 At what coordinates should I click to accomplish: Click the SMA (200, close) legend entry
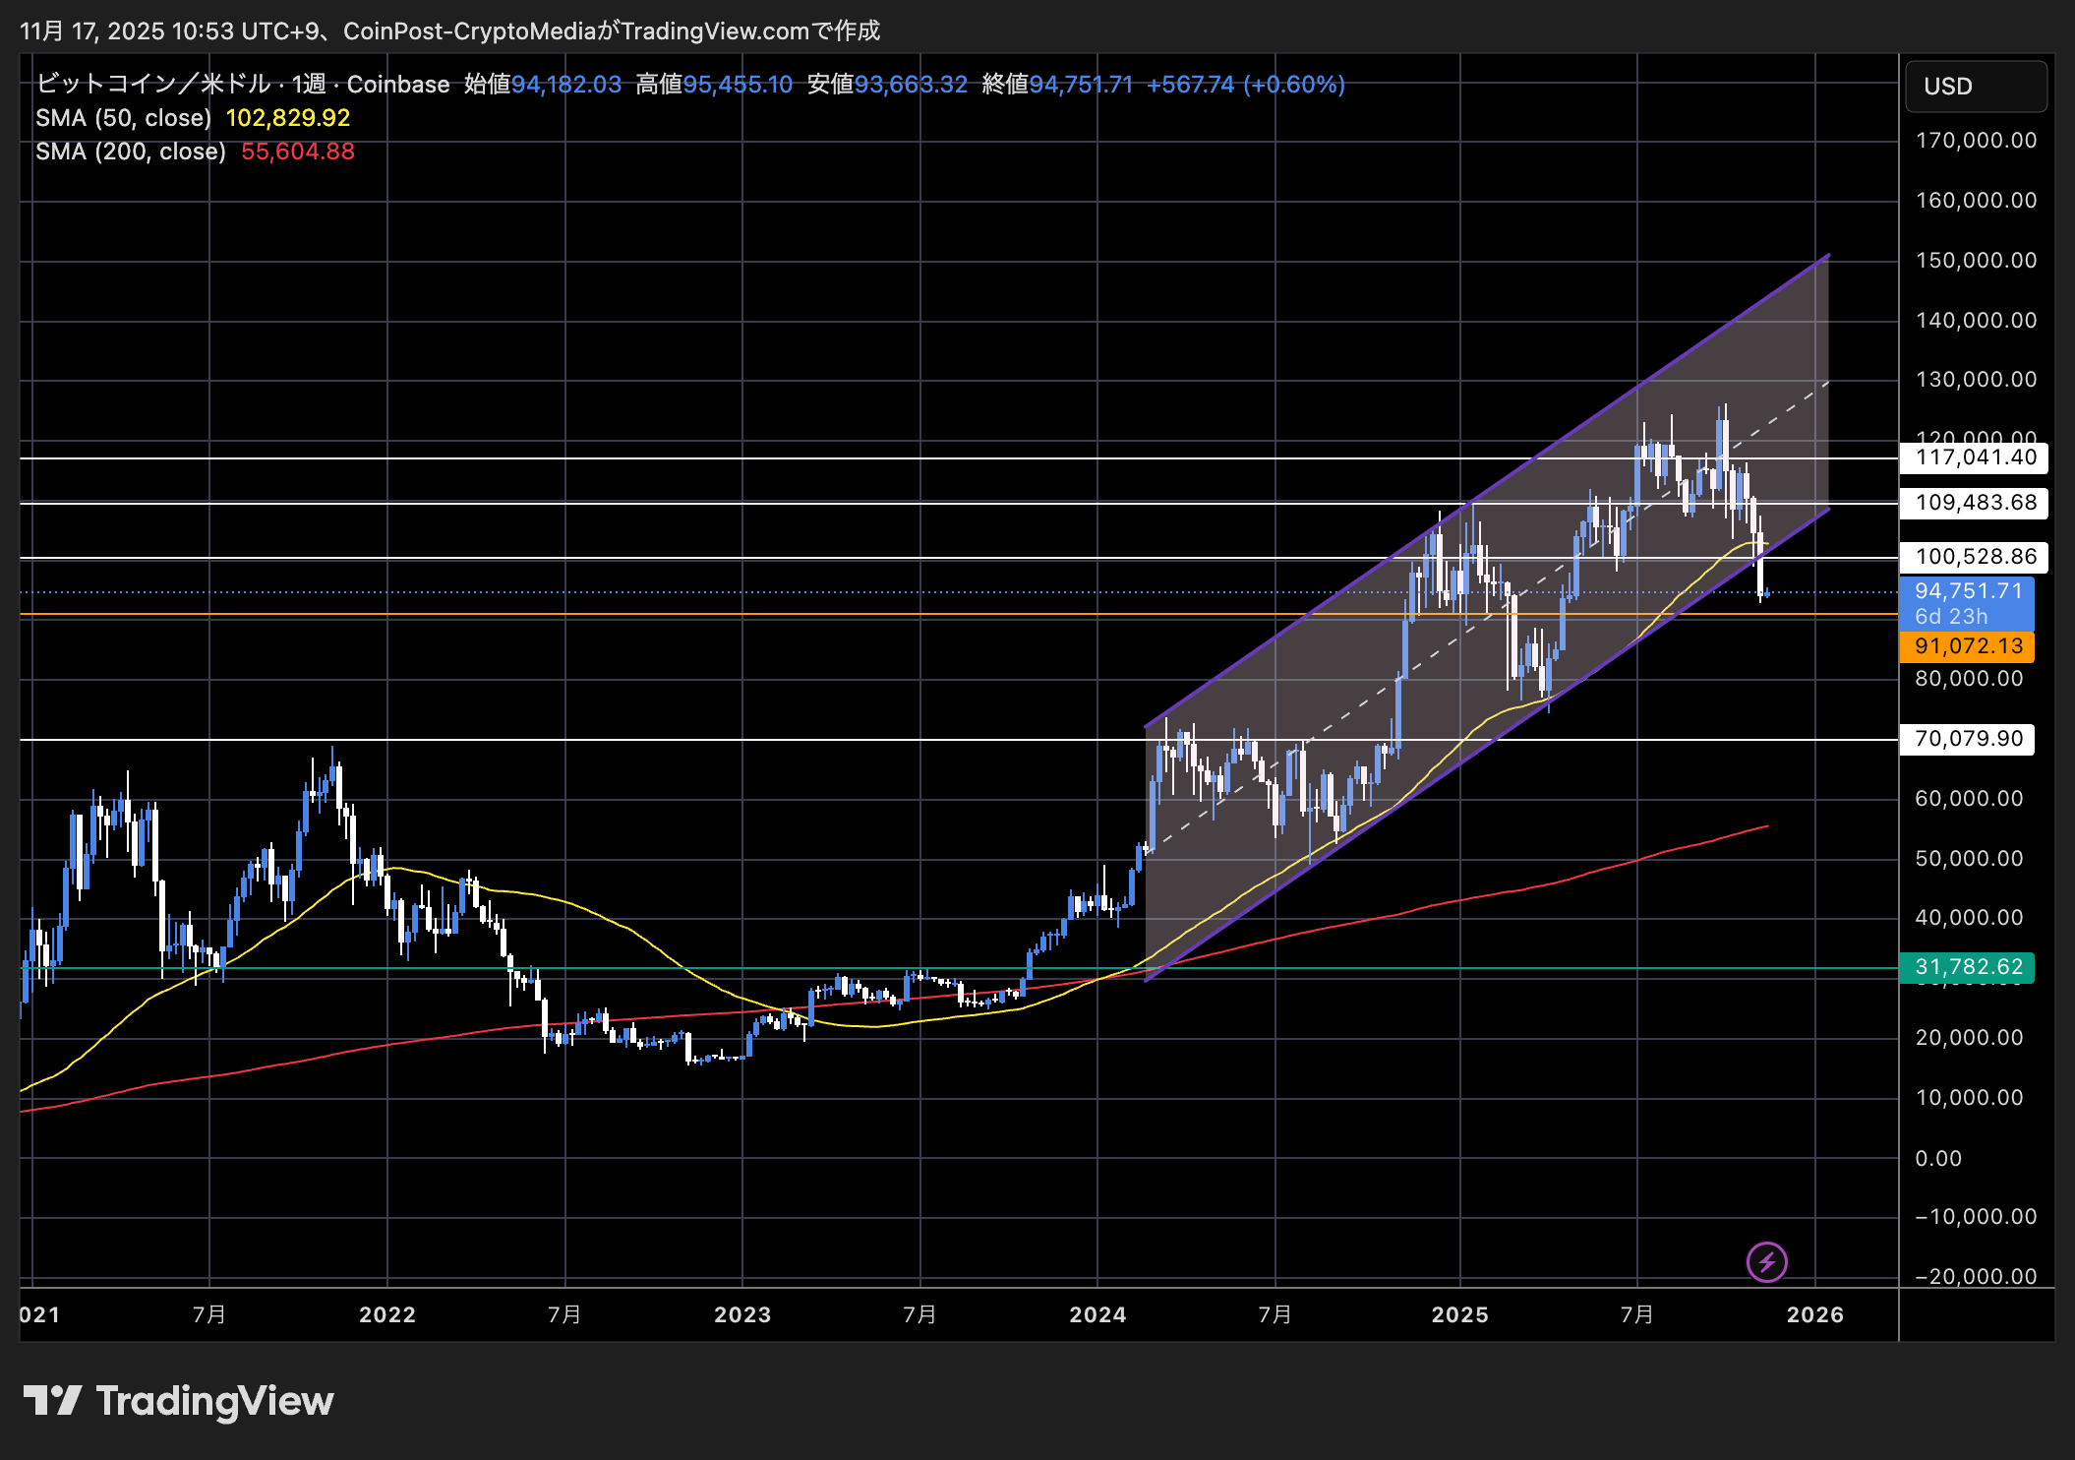point(131,152)
